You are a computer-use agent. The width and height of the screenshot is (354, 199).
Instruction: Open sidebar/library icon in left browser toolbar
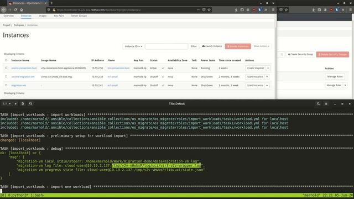[242, 10]
